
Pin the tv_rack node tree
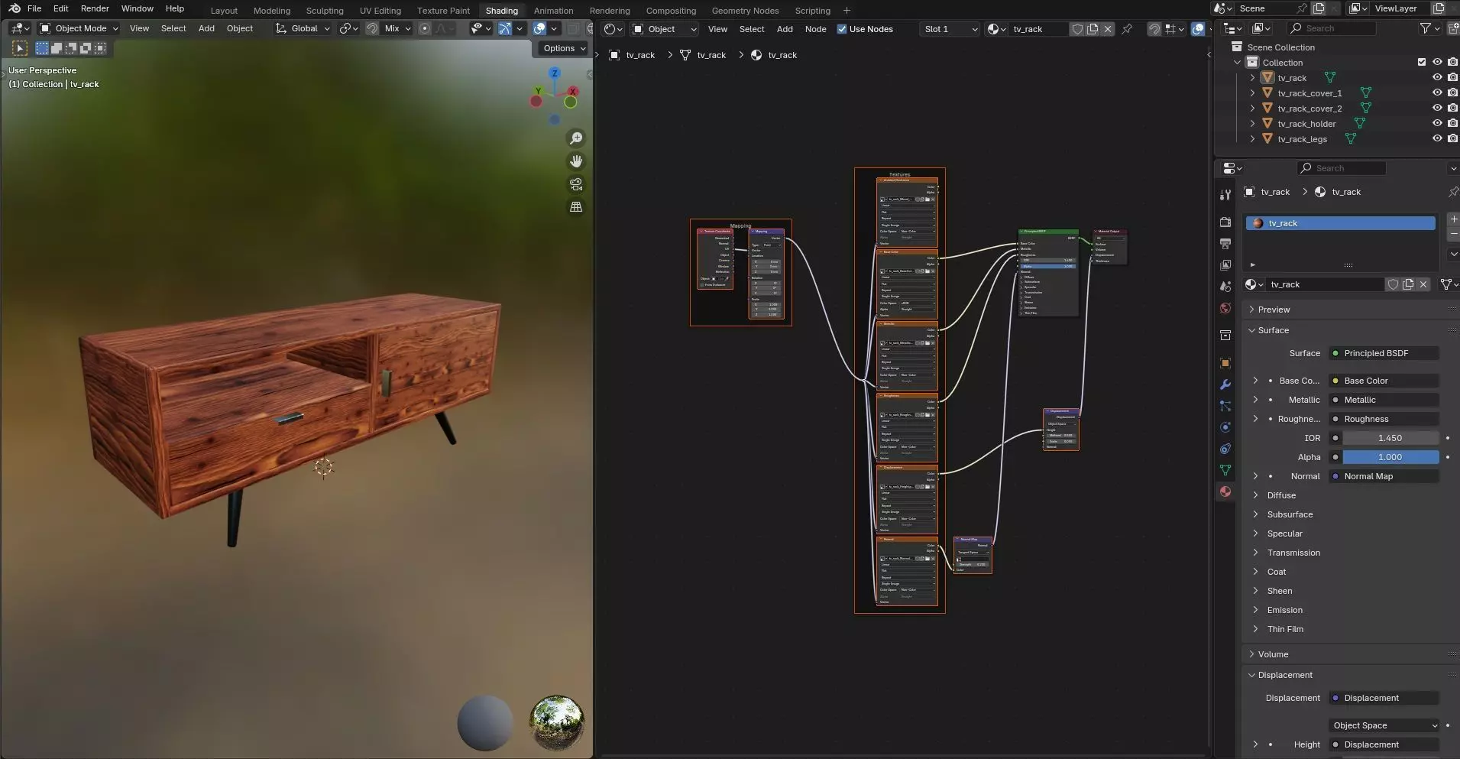(x=1127, y=29)
